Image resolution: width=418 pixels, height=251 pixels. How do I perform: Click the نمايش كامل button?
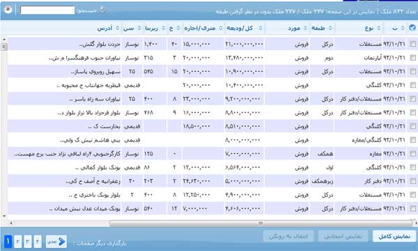pos(394,236)
